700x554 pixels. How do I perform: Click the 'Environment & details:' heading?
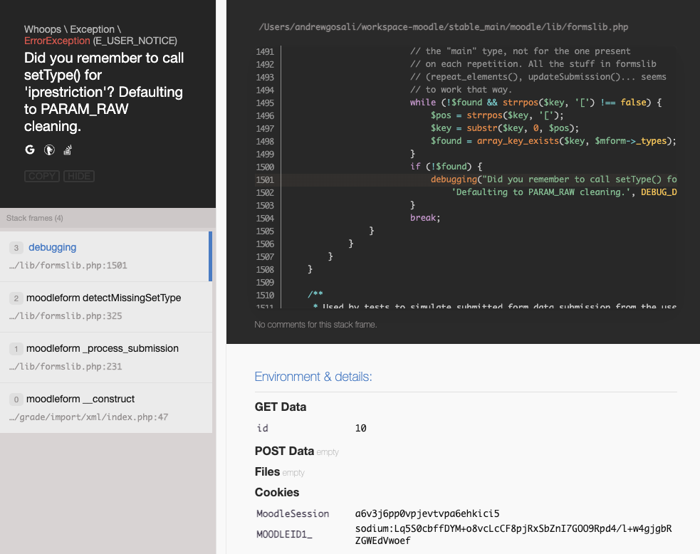point(313,377)
